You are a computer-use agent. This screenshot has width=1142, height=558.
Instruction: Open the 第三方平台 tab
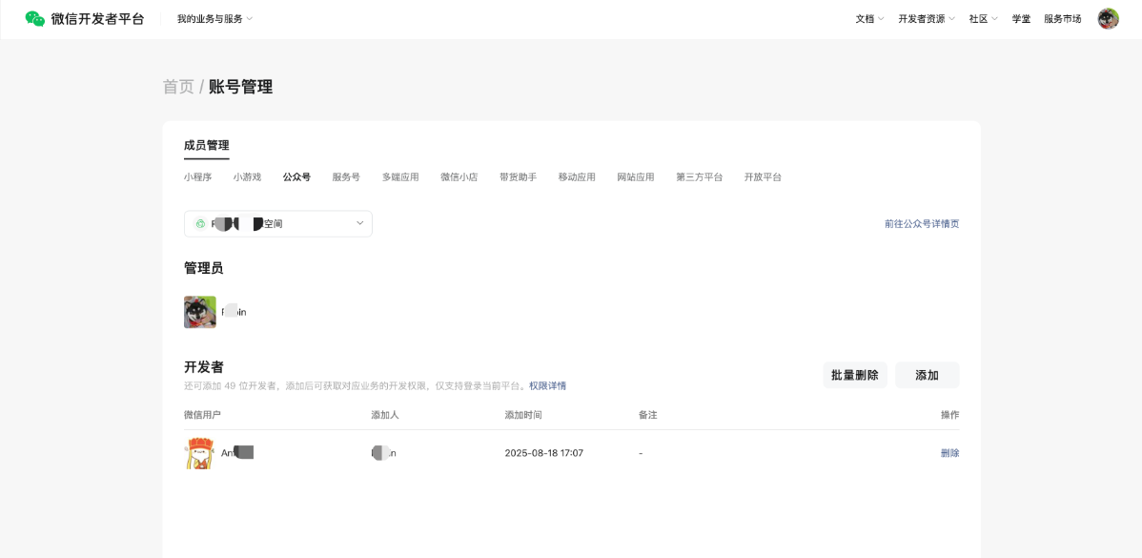pos(699,177)
